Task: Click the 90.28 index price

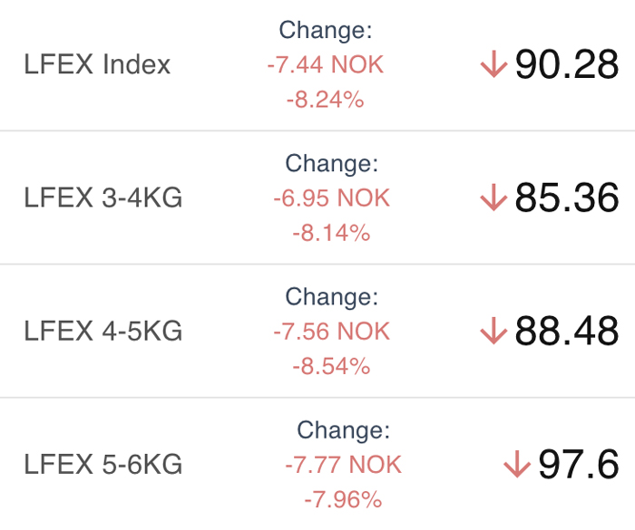Action: 567,64
